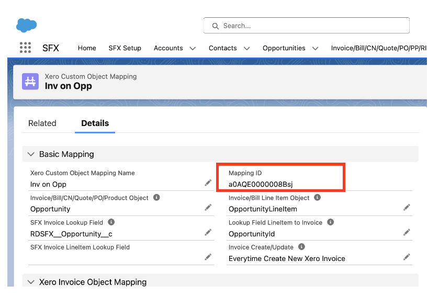Click the Xero Custom Object Mapping record icon
This screenshot has height=296, width=428.
[x=30, y=81]
